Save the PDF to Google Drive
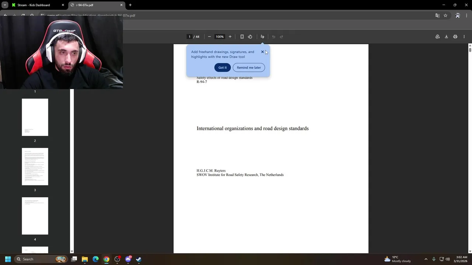 (437, 37)
